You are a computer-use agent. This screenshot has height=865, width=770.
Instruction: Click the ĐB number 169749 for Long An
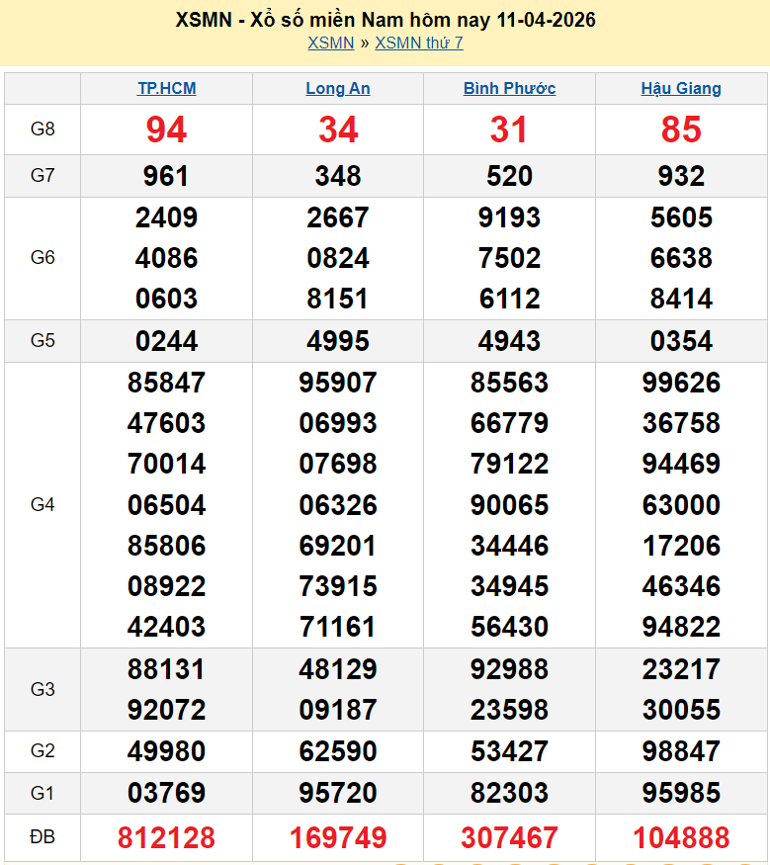point(338,838)
